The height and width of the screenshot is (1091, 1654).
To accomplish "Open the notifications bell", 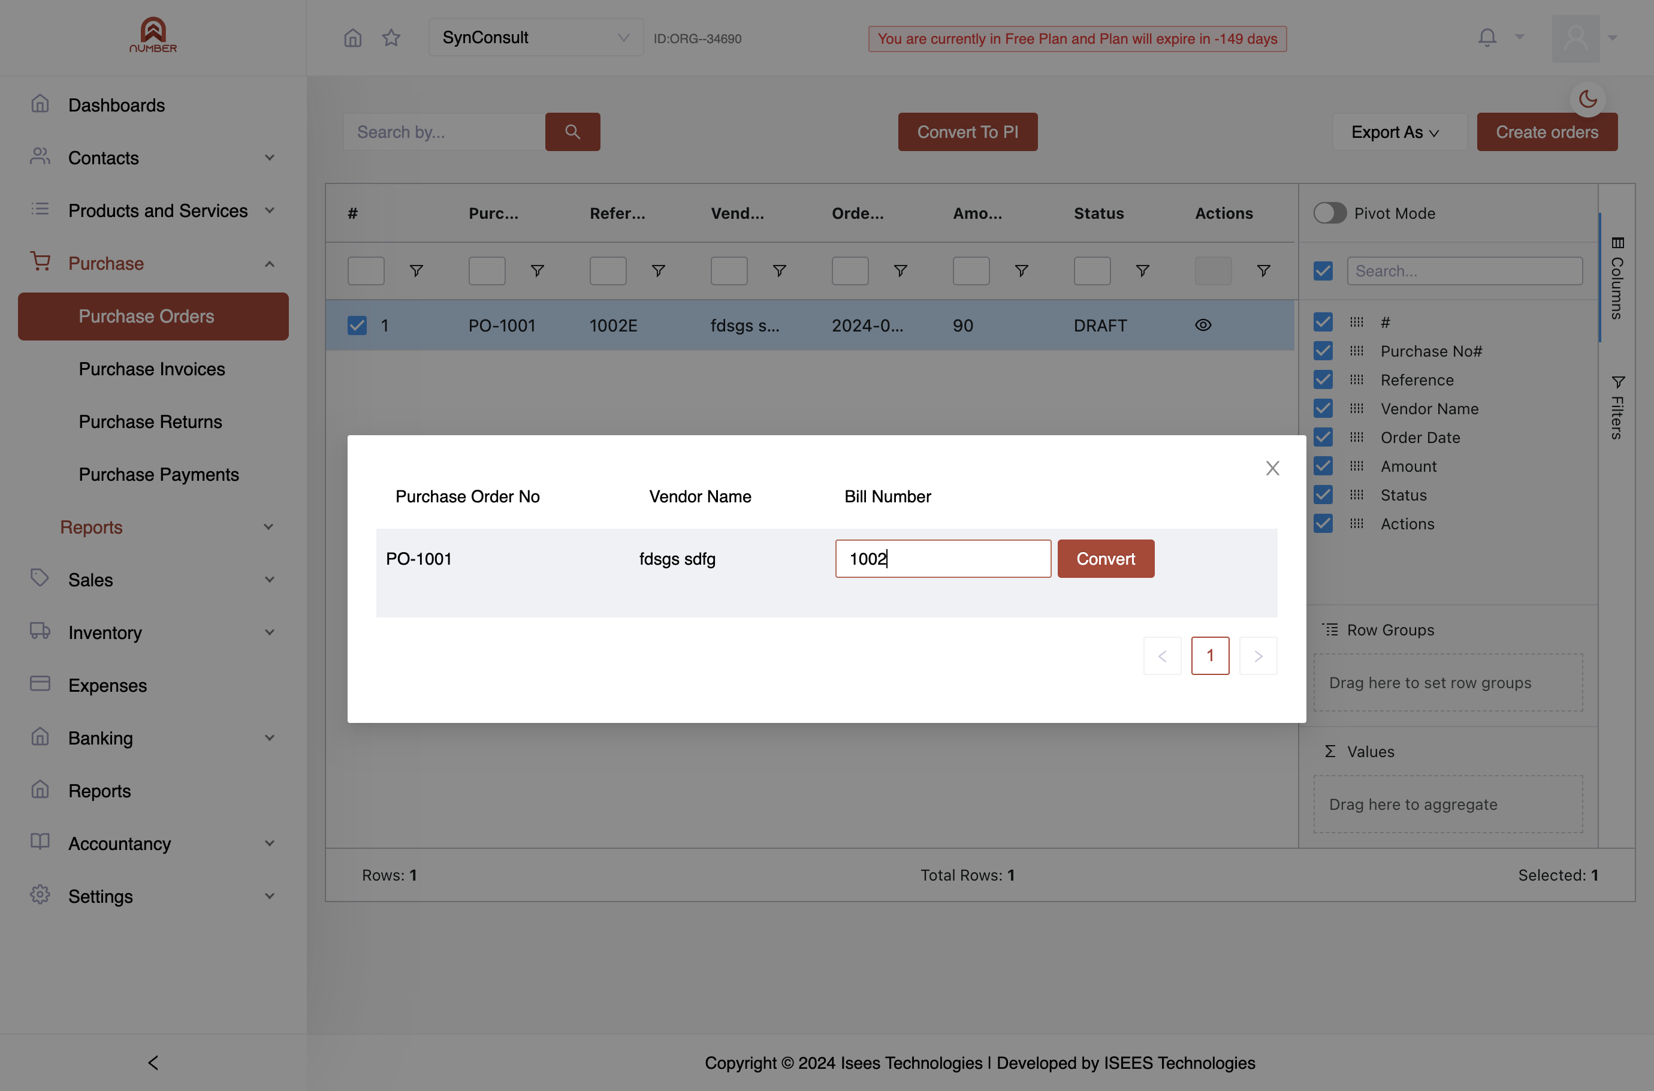I will [1487, 38].
